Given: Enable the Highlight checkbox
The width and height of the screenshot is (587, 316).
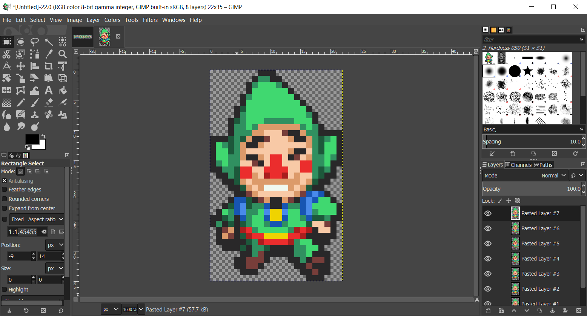Looking at the screenshot, I should tap(5, 290).
